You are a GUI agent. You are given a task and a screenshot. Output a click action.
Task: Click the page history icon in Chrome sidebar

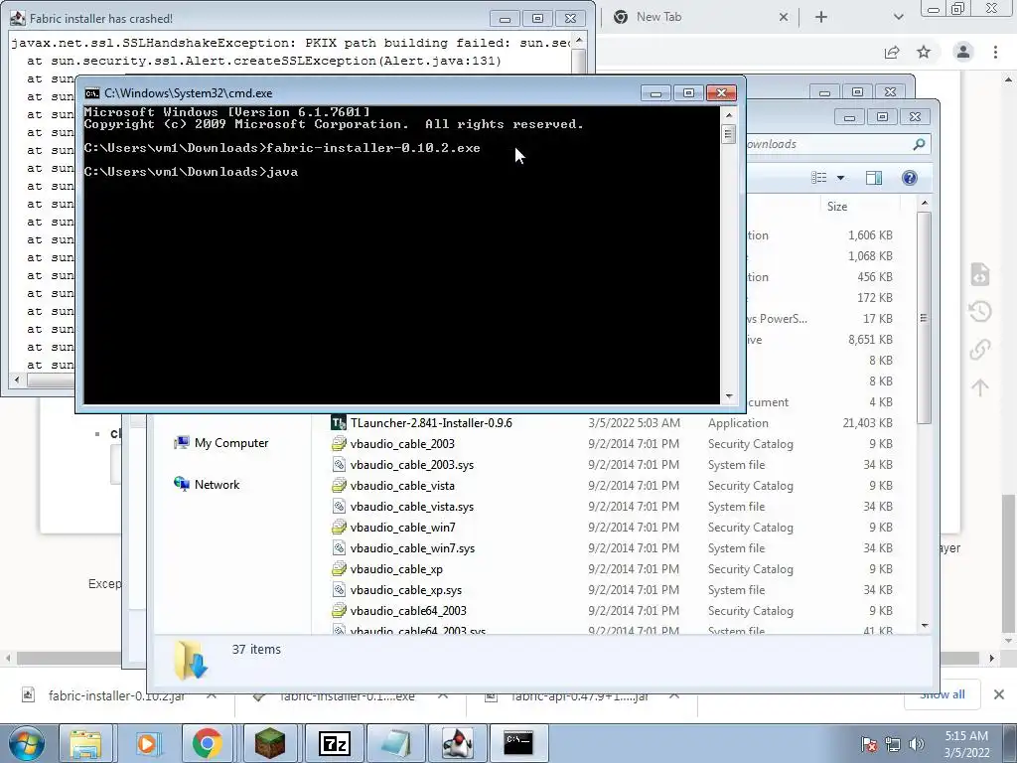980,311
